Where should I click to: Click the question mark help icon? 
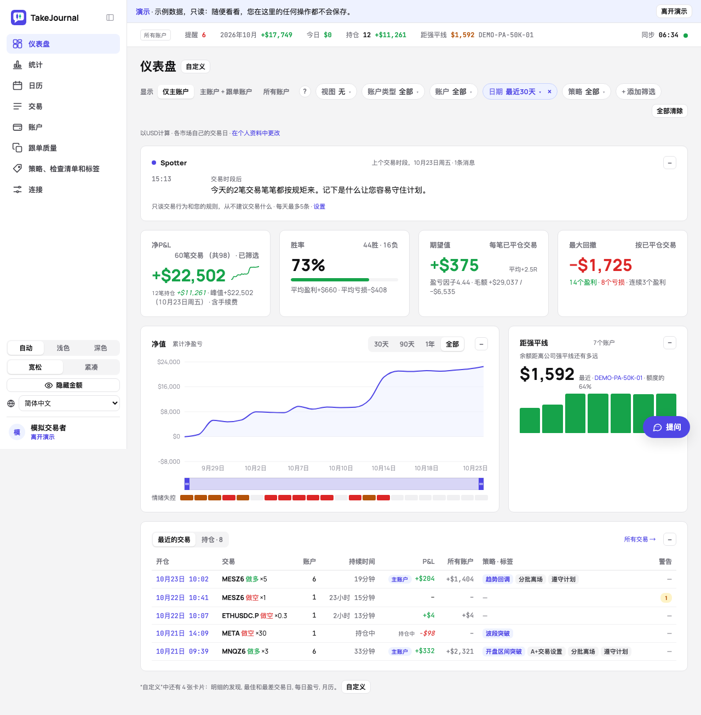pos(305,91)
